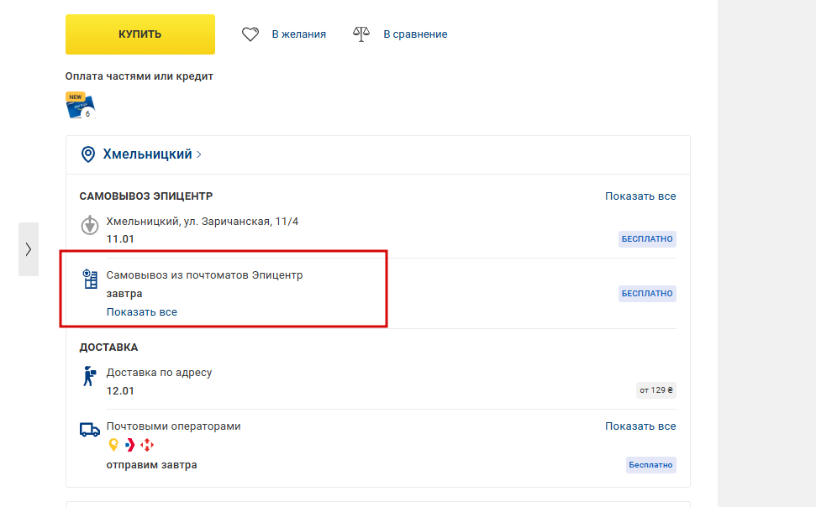Image resolution: width=816 pixels, height=507 pixels.
Task: Select the red diamond Nova Poshta logo
Action: 147,445
